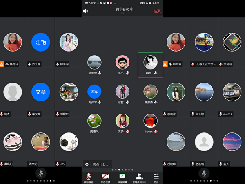
Task: Click the blue 文章 avatar of 李文章
Action: click(x=40, y=92)
